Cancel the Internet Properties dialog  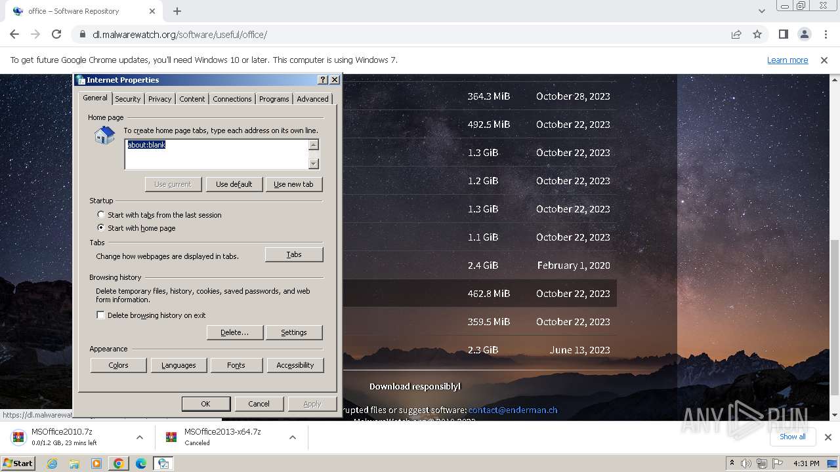[x=259, y=404]
